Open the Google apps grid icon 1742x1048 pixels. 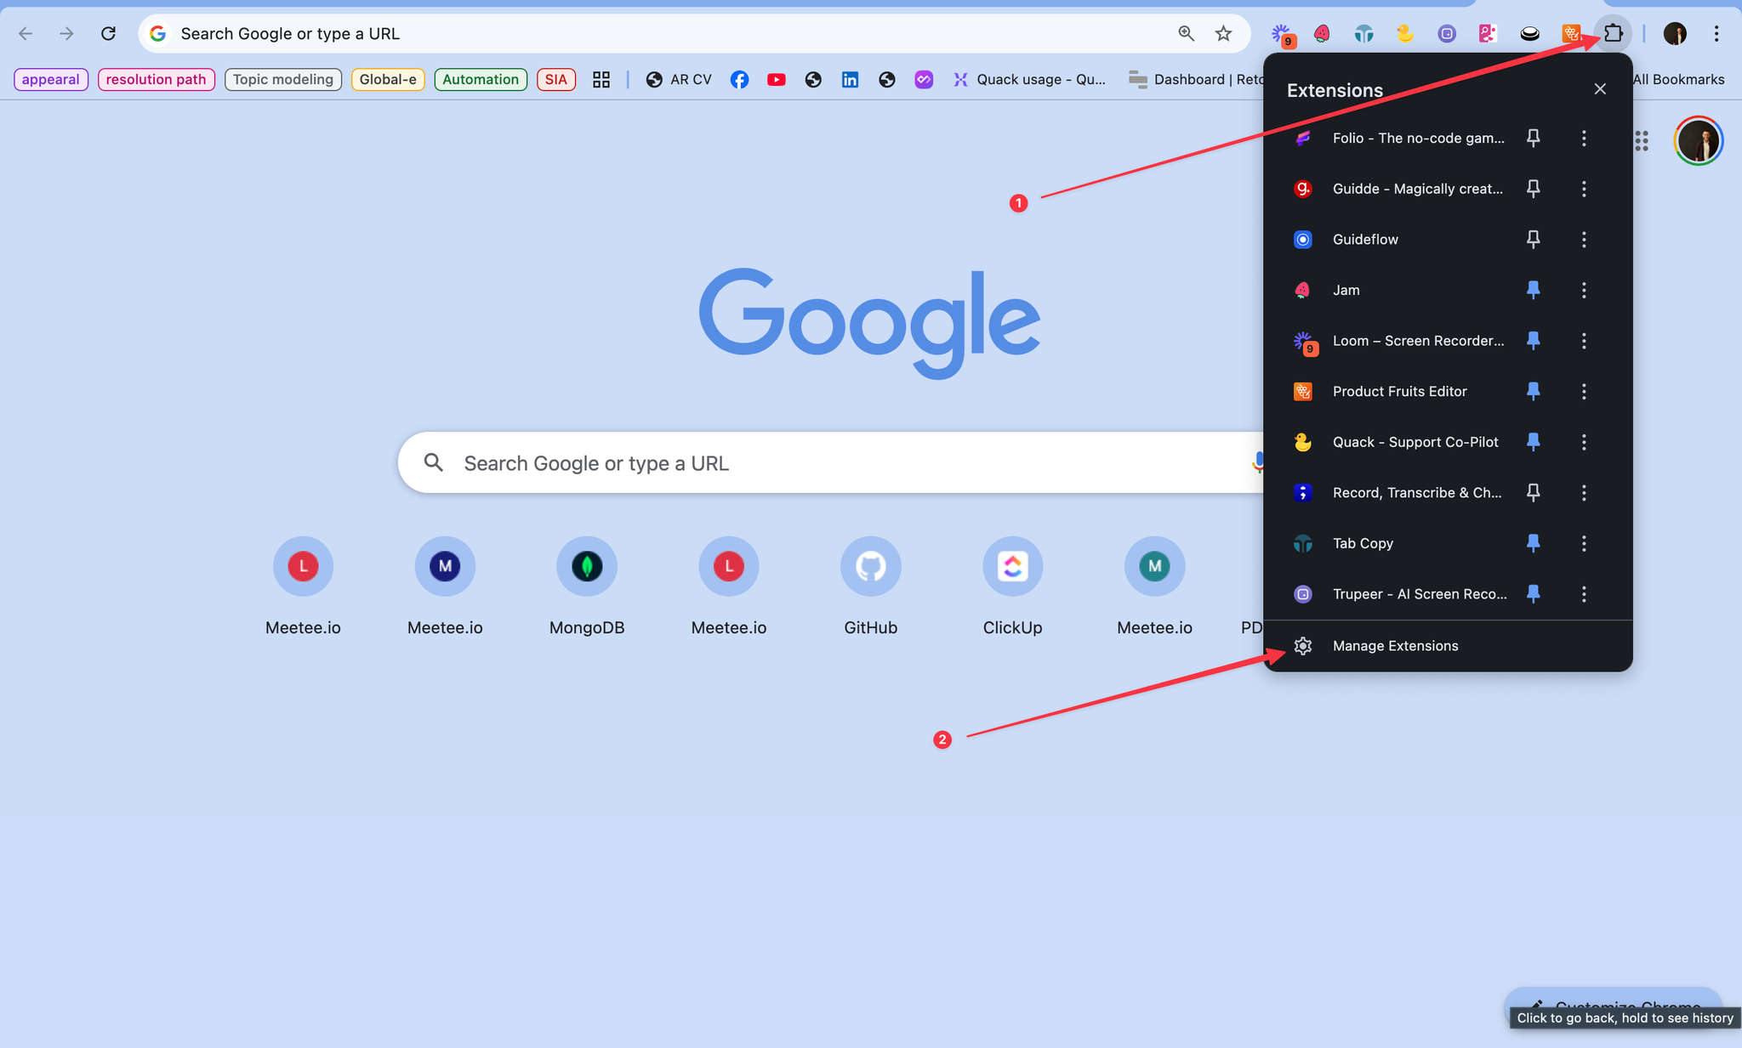[x=1642, y=141]
